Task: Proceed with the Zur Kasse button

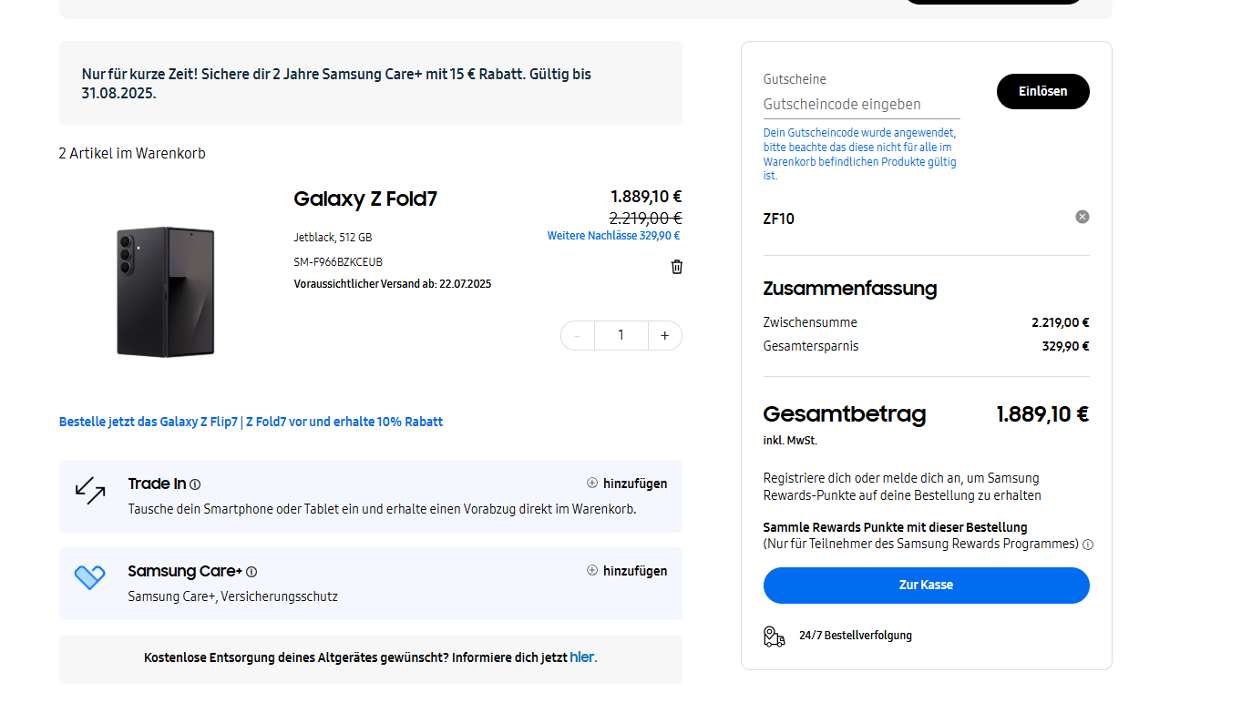Action: tap(926, 585)
